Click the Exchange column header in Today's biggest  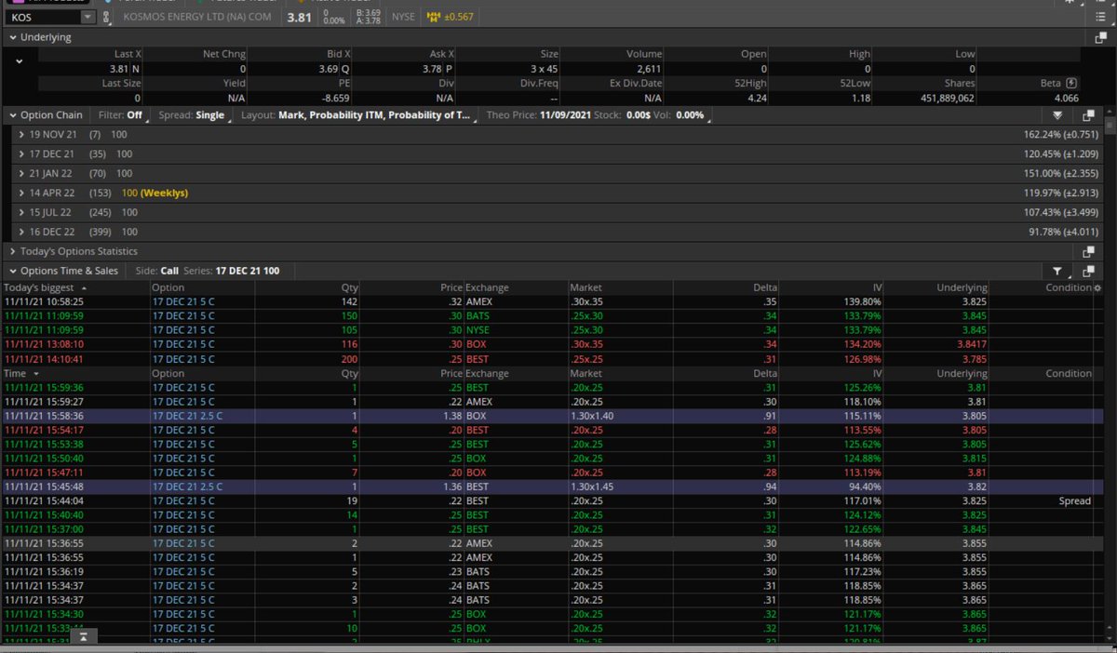click(516, 287)
